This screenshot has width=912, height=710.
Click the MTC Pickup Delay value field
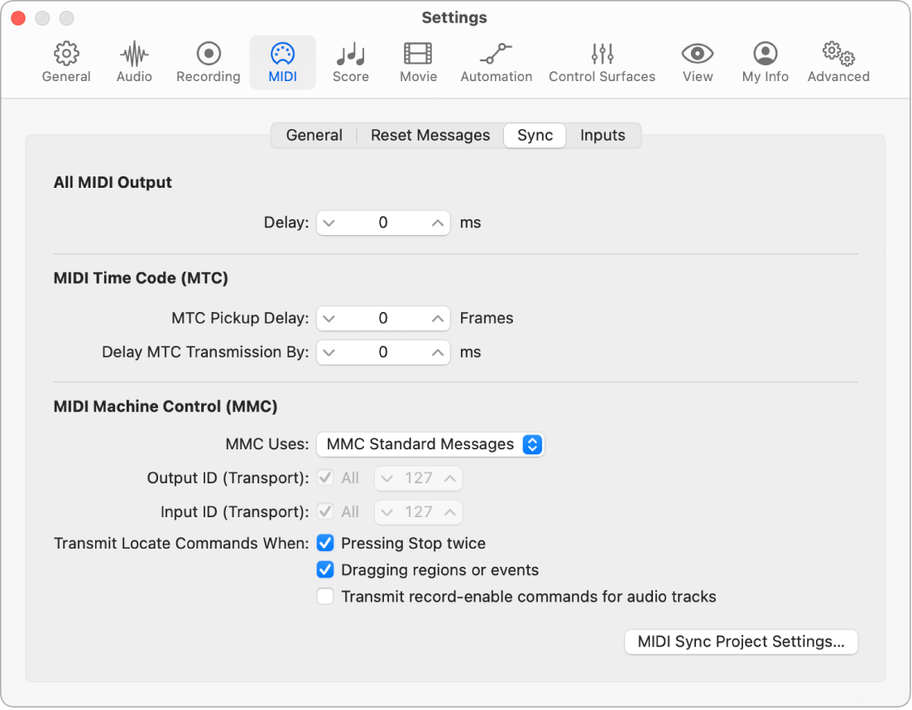(x=383, y=319)
